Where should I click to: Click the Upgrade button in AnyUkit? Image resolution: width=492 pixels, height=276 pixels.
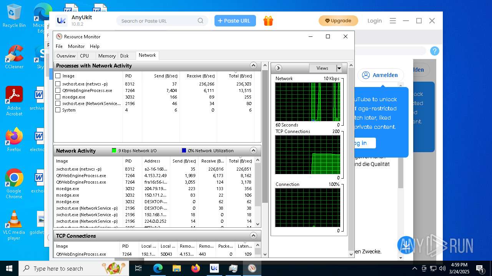(338, 21)
